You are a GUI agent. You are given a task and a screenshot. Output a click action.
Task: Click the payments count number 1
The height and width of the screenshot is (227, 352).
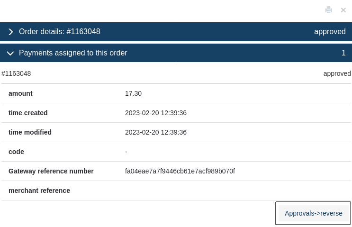click(x=343, y=53)
